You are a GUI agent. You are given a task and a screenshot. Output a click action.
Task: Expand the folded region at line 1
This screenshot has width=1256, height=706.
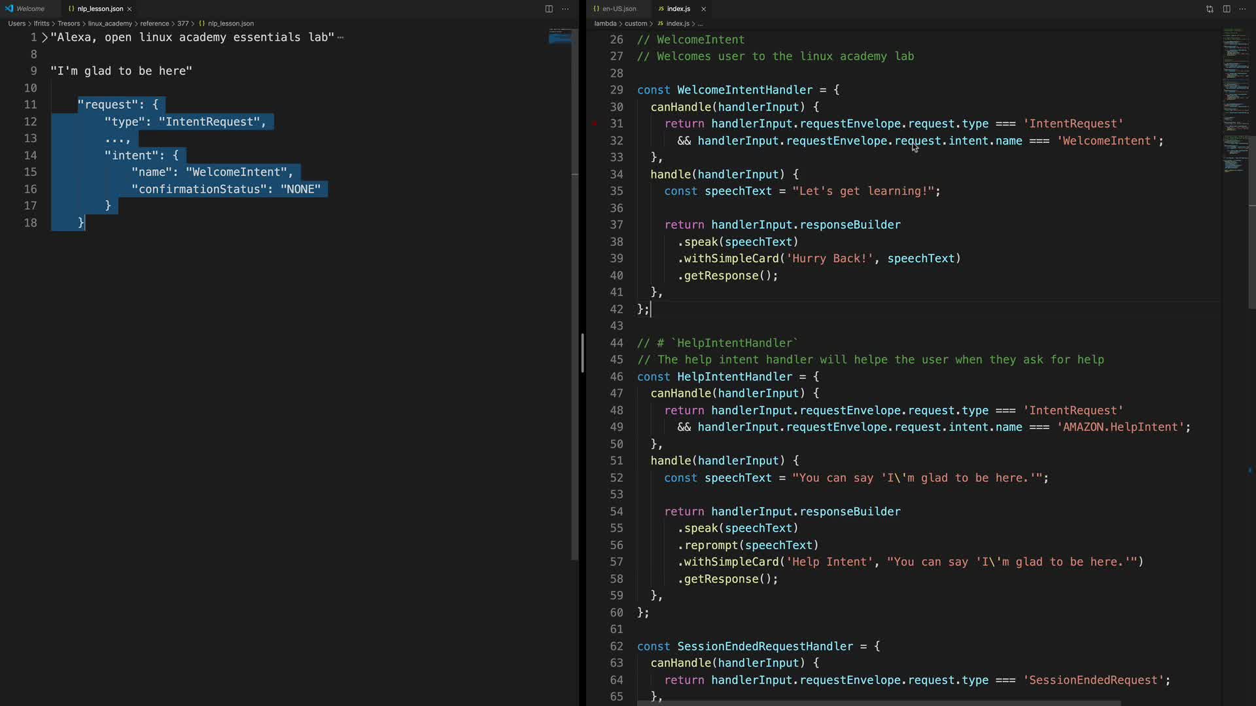44,37
